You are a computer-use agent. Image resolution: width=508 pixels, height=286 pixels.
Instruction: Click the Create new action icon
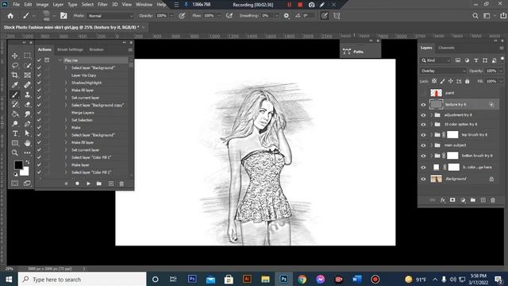[111, 184]
